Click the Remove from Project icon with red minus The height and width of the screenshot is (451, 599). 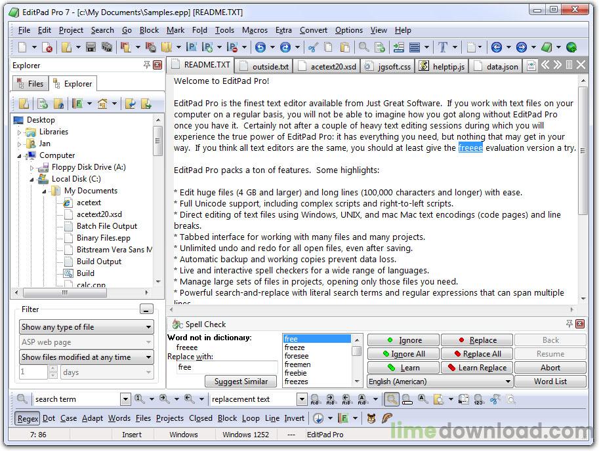[x=232, y=47]
